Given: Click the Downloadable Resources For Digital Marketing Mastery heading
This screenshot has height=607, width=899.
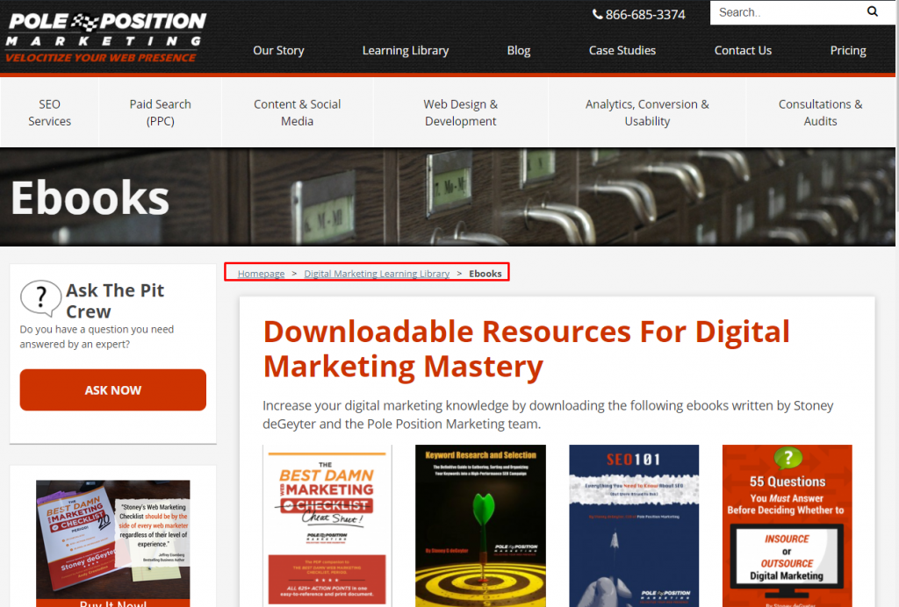Looking at the screenshot, I should tap(527, 349).
